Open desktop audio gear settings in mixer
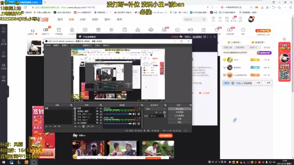Image resolution: width=294 pixels, height=165 pixels. (139, 114)
